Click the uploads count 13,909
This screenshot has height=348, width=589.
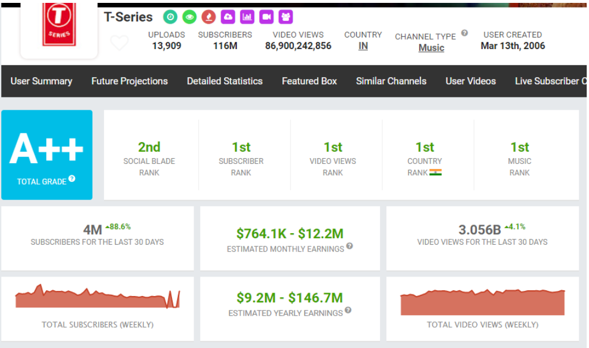pos(166,46)
